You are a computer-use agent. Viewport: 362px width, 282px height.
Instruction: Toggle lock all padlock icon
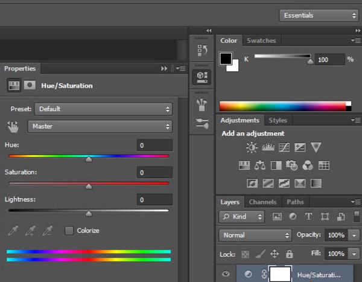click(x=289, y=254)
